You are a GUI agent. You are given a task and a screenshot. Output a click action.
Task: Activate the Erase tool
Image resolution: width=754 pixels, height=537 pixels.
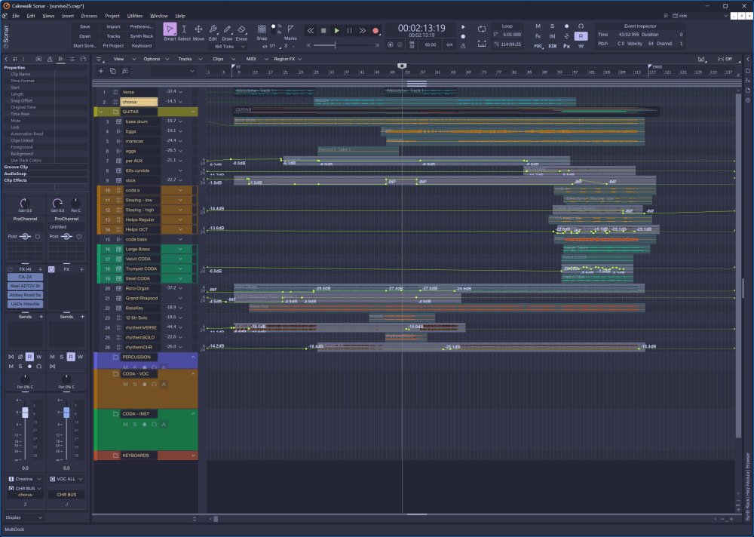(x=241, y=29)
